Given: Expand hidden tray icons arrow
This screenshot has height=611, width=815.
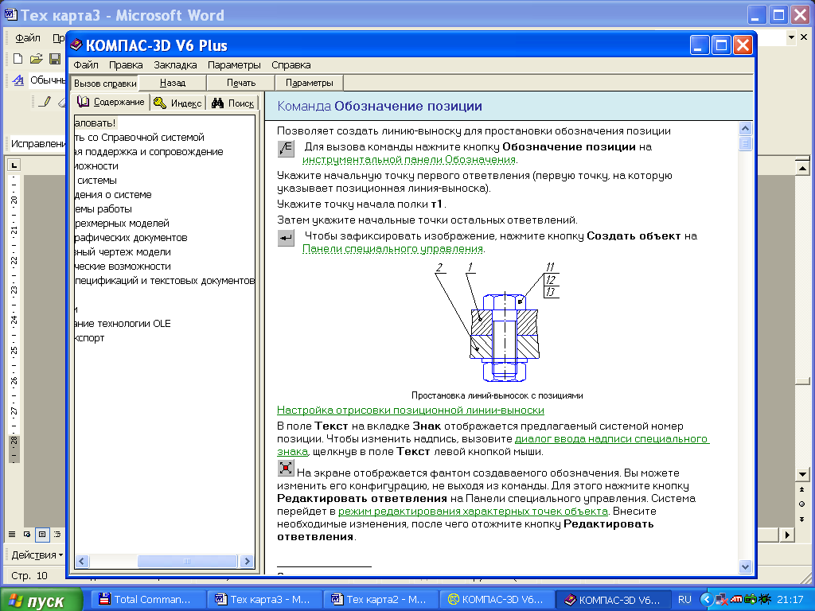Looking at the screenshot, I should pos(707,600).
